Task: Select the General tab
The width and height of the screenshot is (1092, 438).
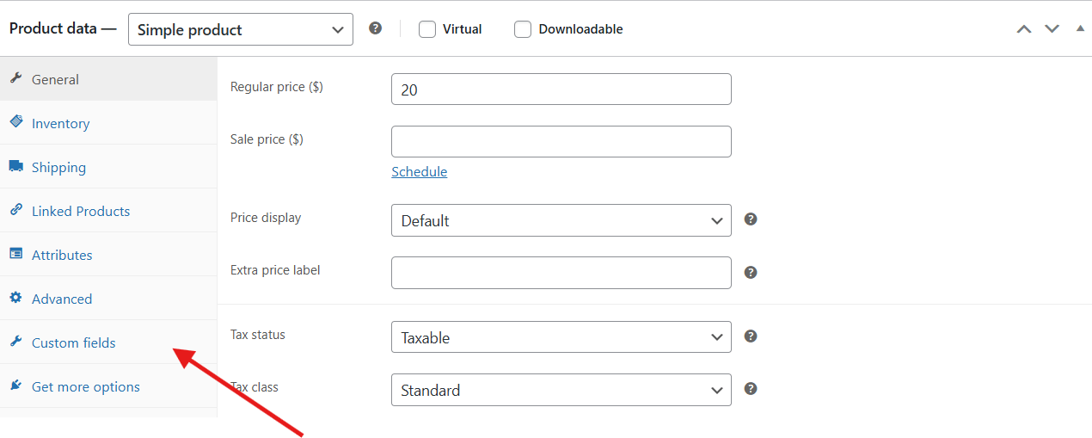Action: tap(108, 79)
